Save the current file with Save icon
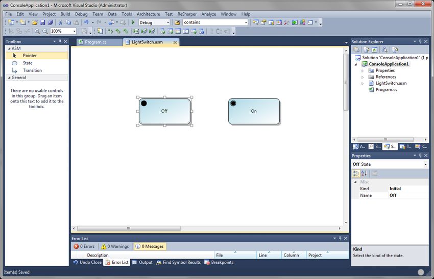Viewport: 434px width, 279px height. pos(42,22)
